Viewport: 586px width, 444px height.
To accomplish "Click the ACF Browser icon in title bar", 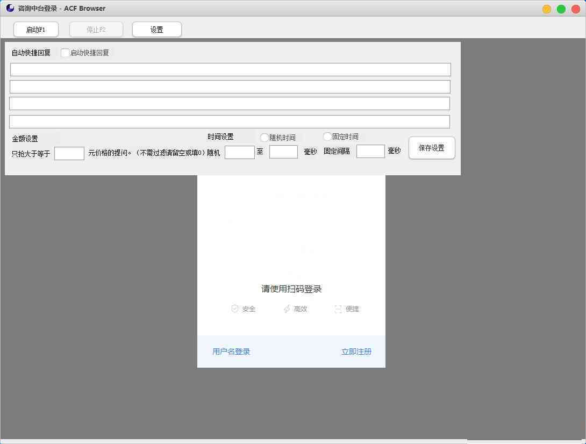I will pos(10,8).
